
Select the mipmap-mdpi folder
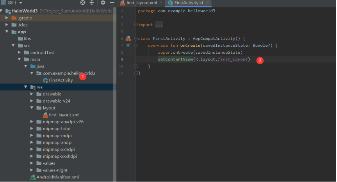click(x=57, y=136)
